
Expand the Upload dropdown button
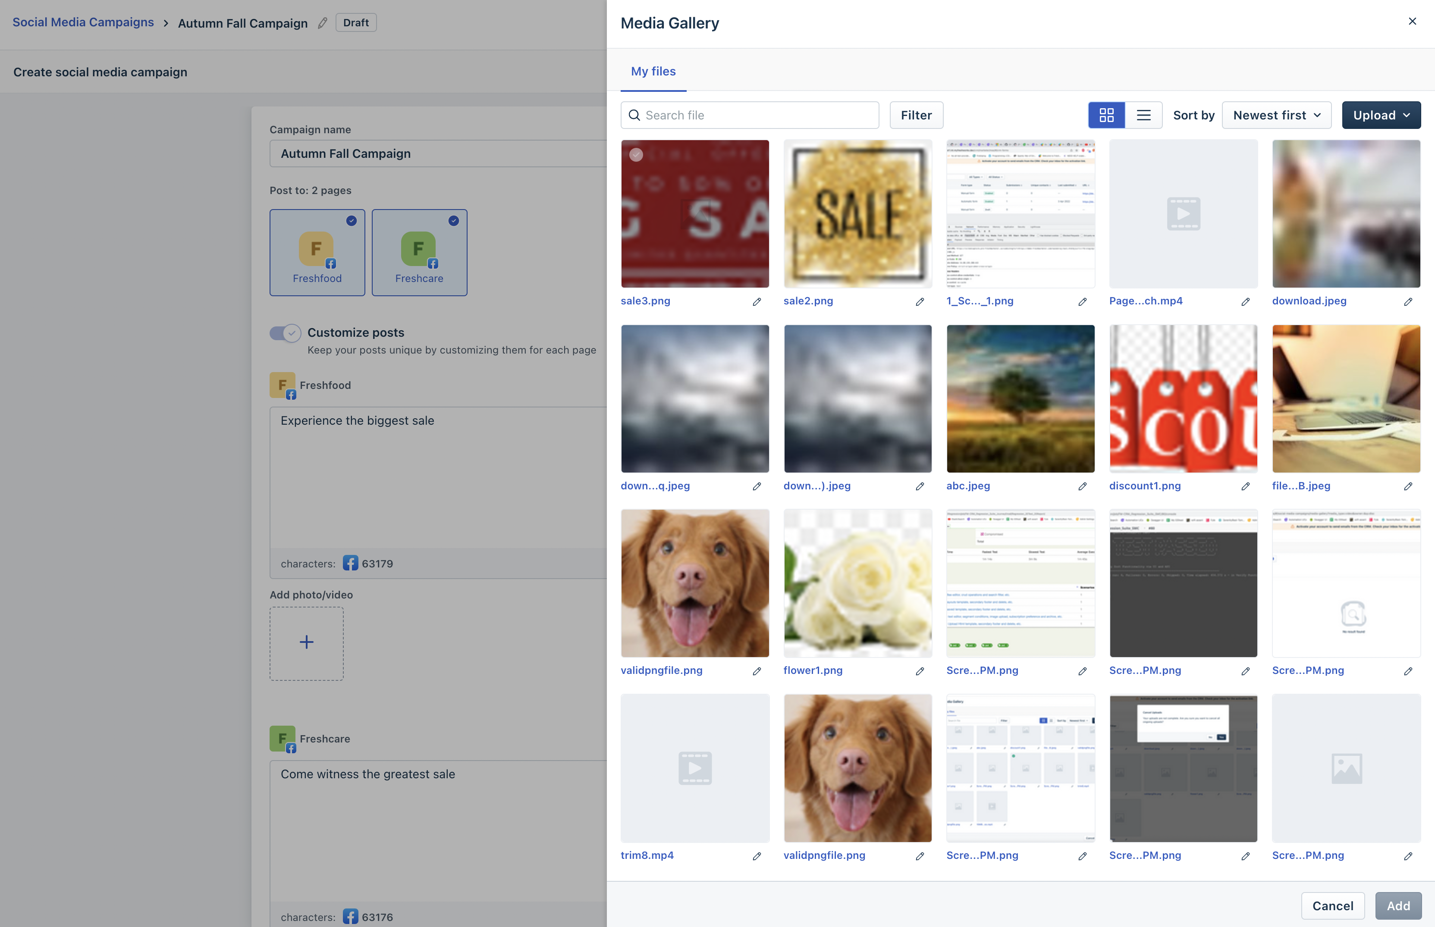[1381, 115]
